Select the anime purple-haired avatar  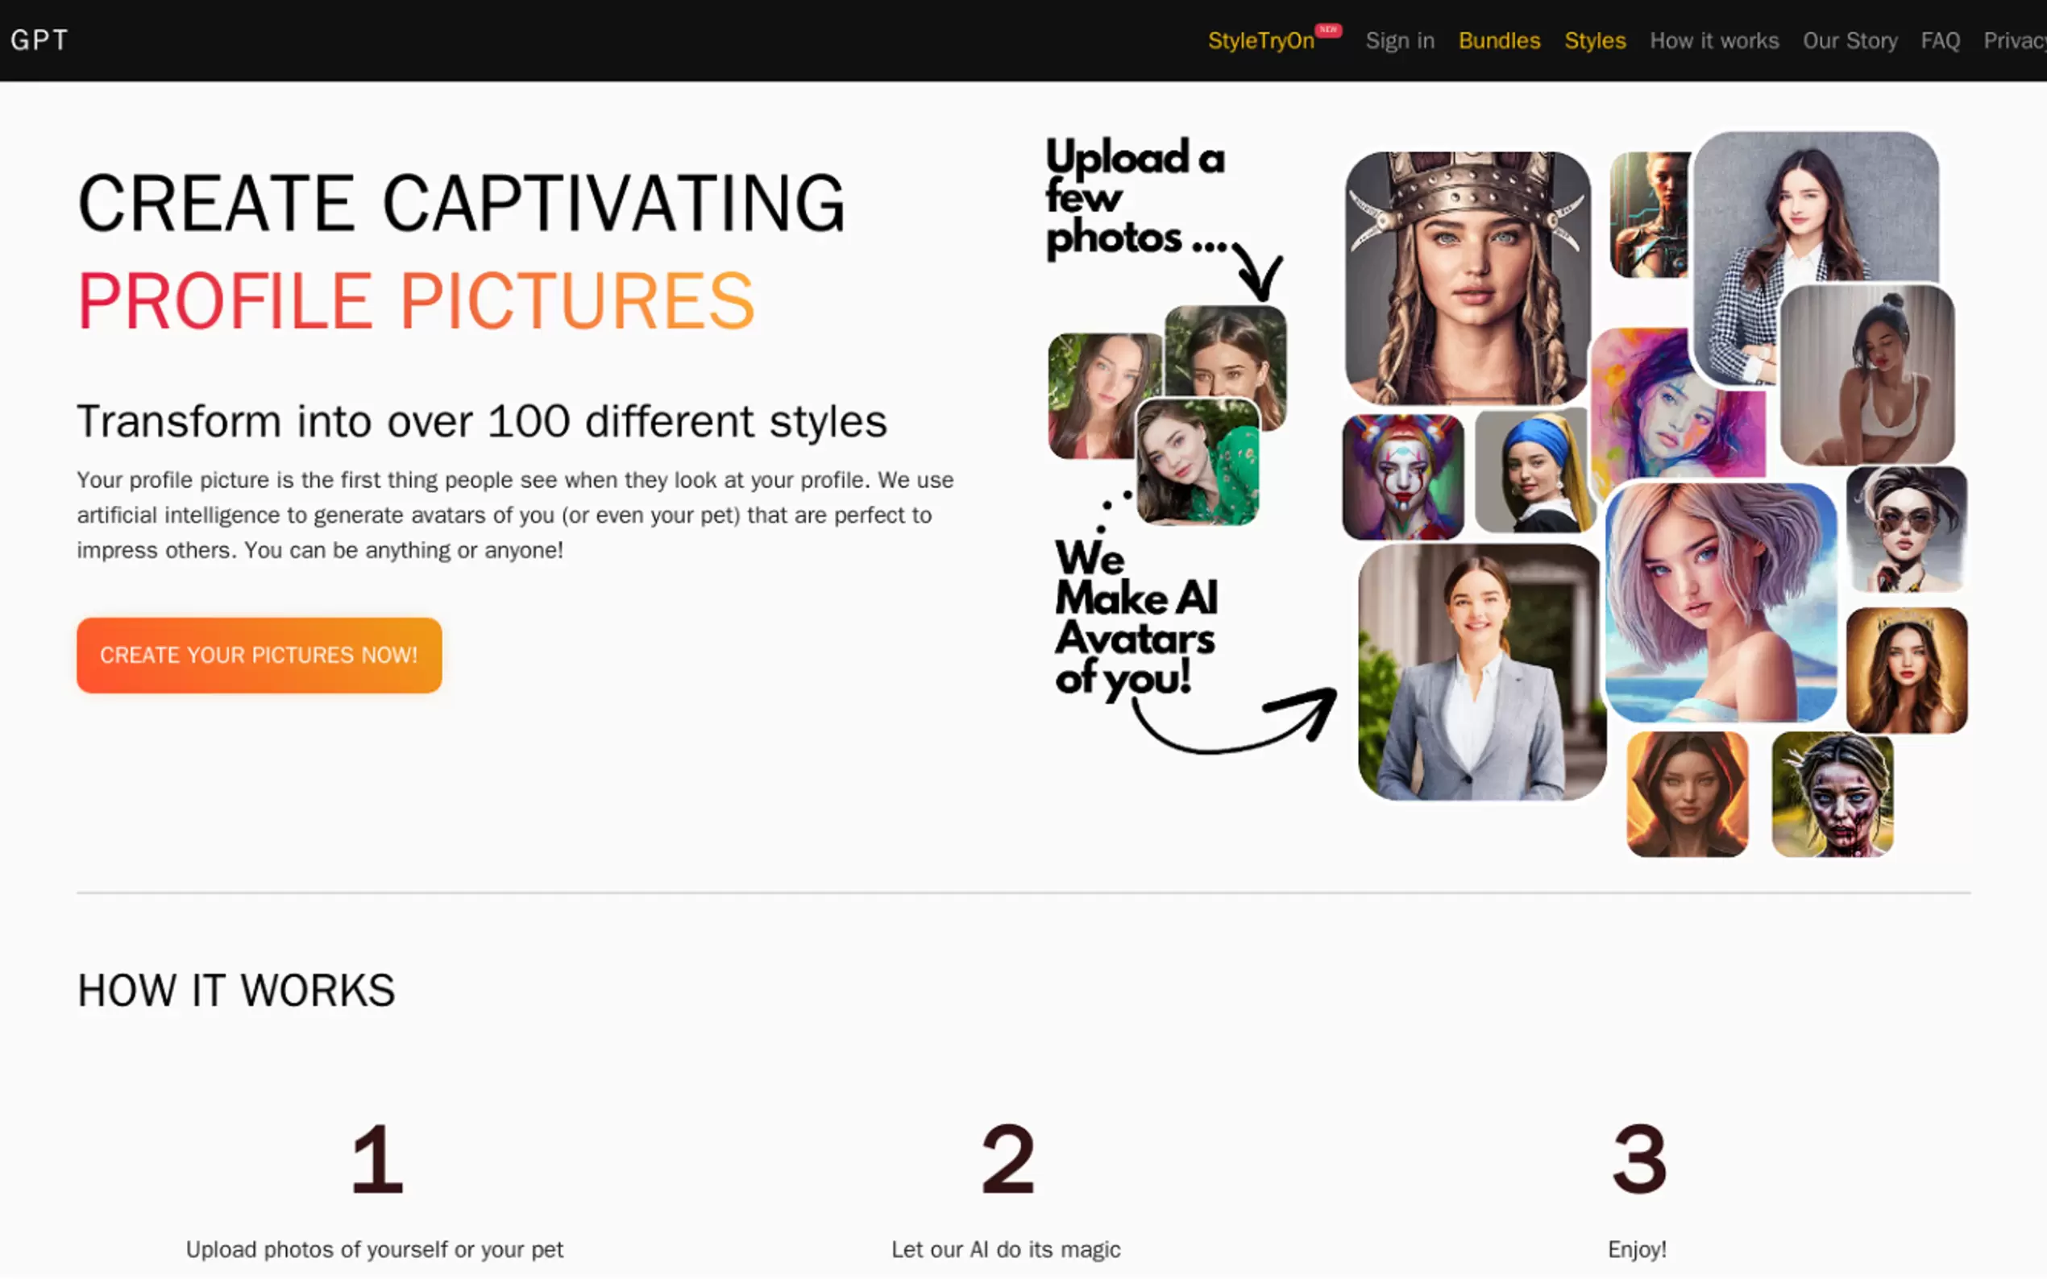(x=1720, y=602)
